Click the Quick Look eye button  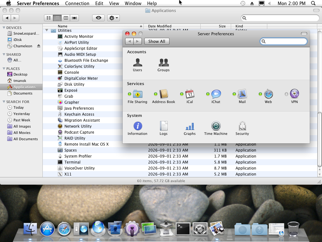98,18
